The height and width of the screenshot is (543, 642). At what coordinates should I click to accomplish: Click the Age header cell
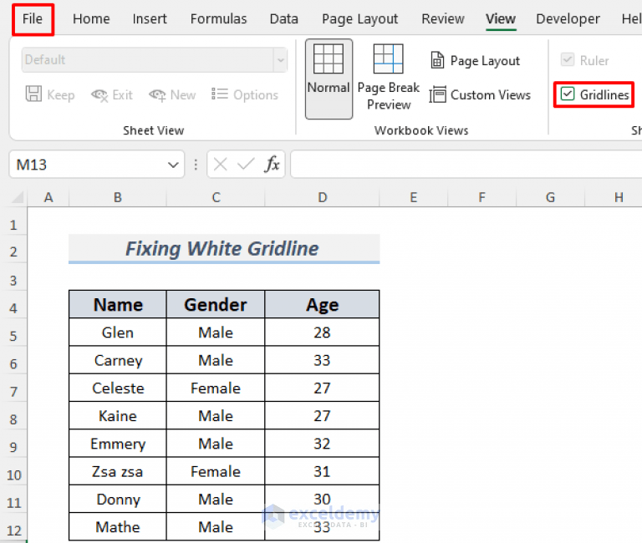(x=322, y=305)
